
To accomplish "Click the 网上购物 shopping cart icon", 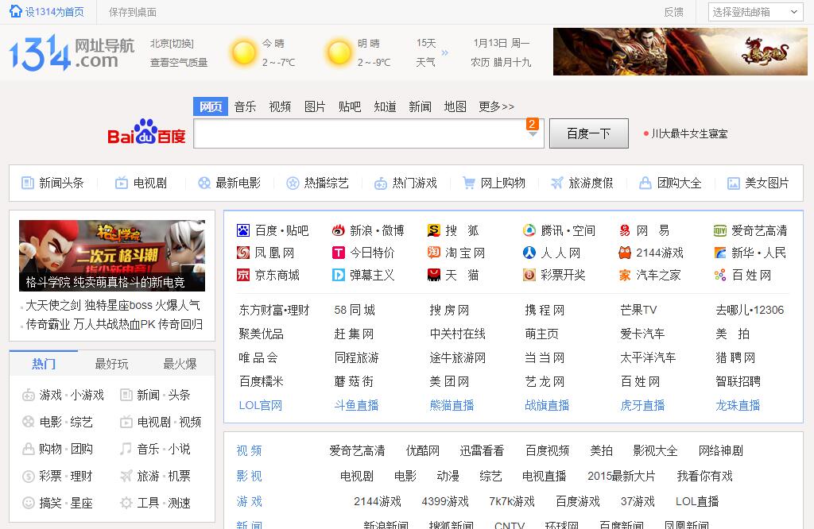I will [469, 183].
